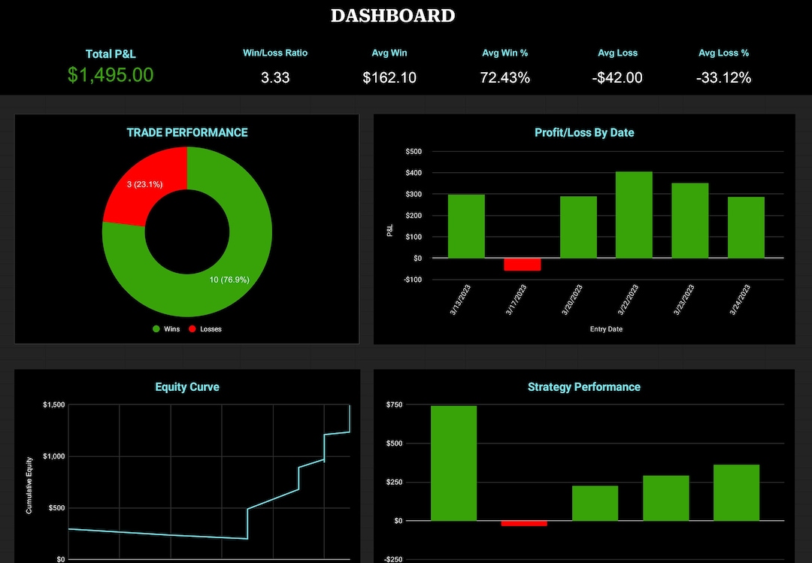Click the green total P&L colored amount

point(111,74)
